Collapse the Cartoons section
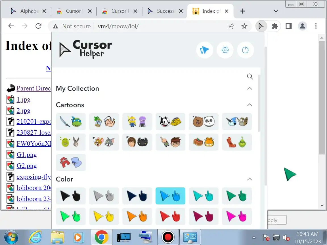Image resolution: width=327 pixels, height=245 pixels. [250, 105]
